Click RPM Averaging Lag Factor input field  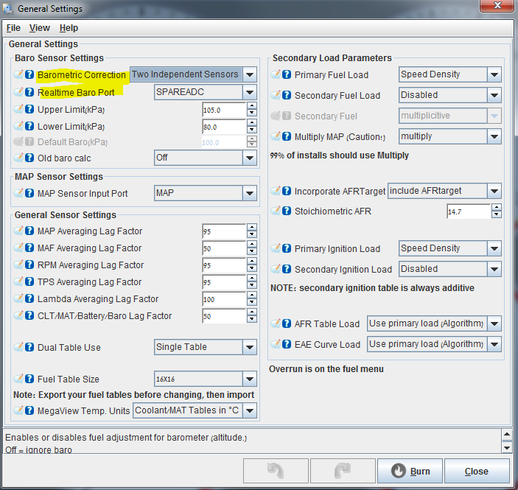[224, 265]
